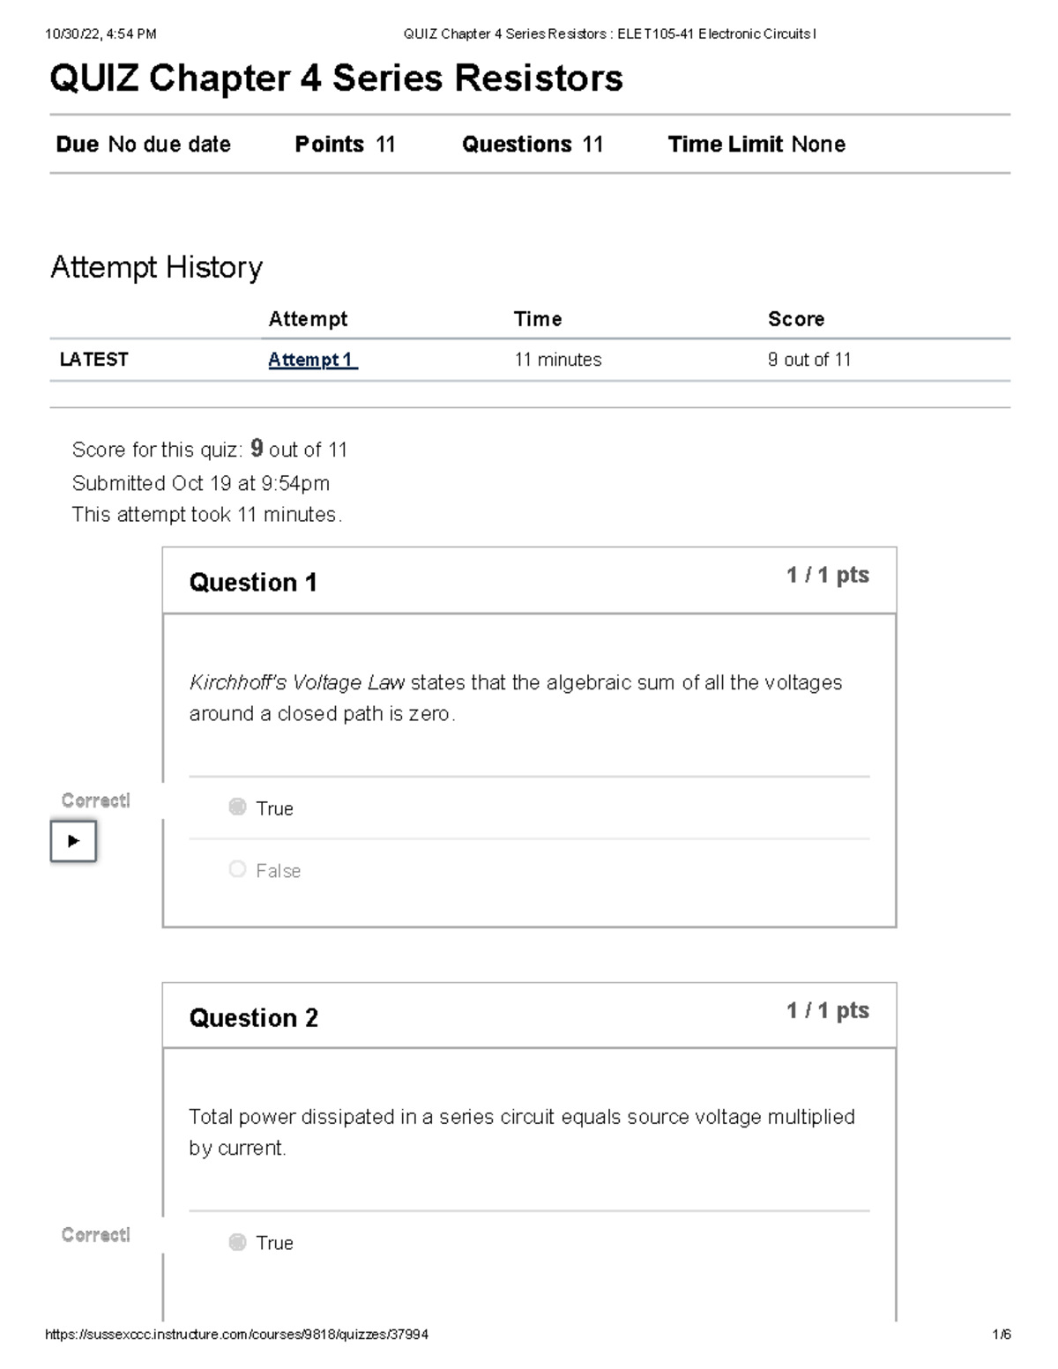Image resolution: width=1058 pixels, height=1369 pixels.
Task: Click the quiz title heading
Action: [336, 78]
